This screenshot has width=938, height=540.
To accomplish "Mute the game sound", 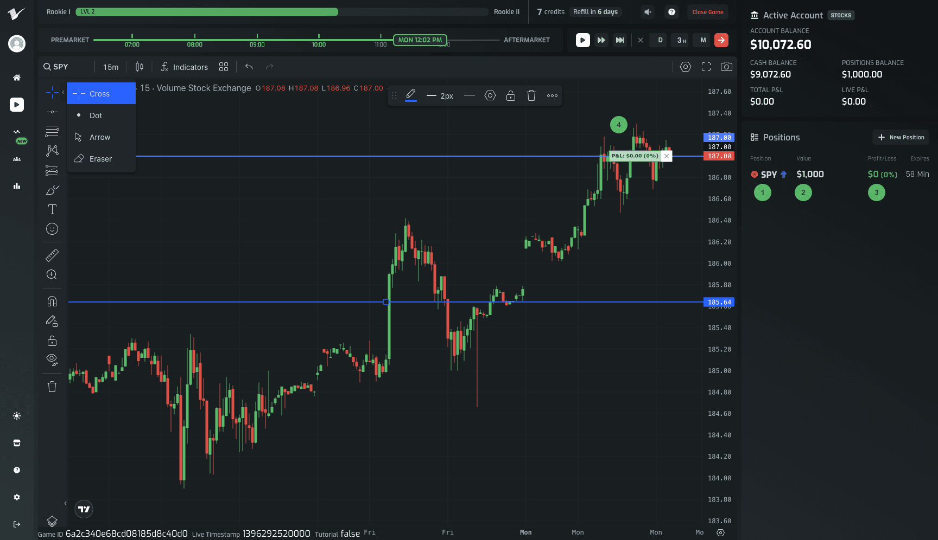I will 648,12.
